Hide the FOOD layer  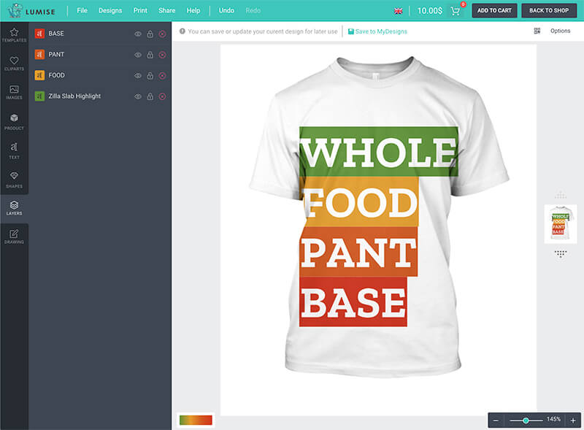click(x=138, y=76)
